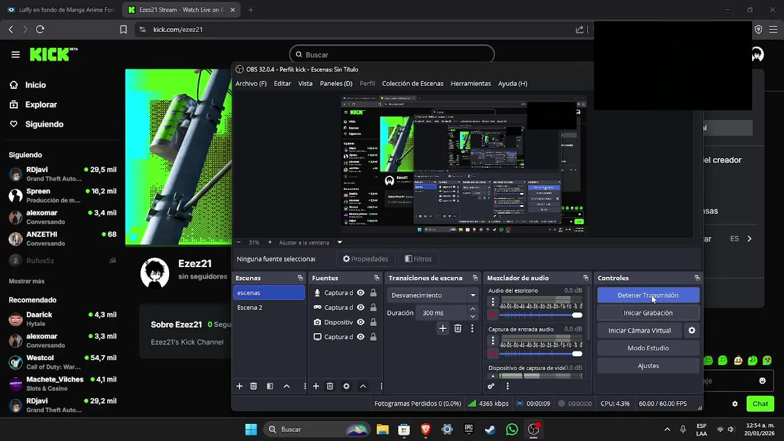Open the Editar menu in OBS

point(282,83)
